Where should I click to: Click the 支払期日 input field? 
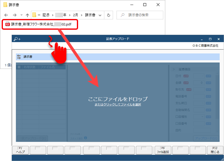coord(199,103)
